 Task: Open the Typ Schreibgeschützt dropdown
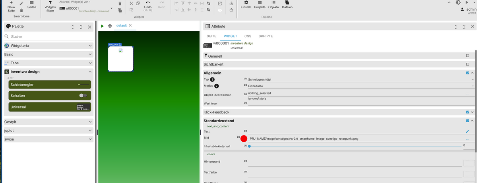pos(361,79)
